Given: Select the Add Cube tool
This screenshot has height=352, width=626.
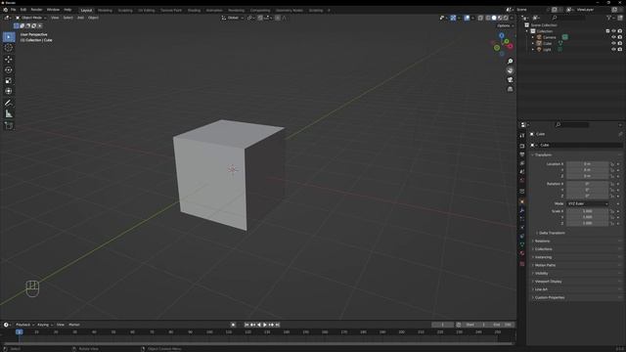Looking at the screenshot, I should [x=9, y=126].
